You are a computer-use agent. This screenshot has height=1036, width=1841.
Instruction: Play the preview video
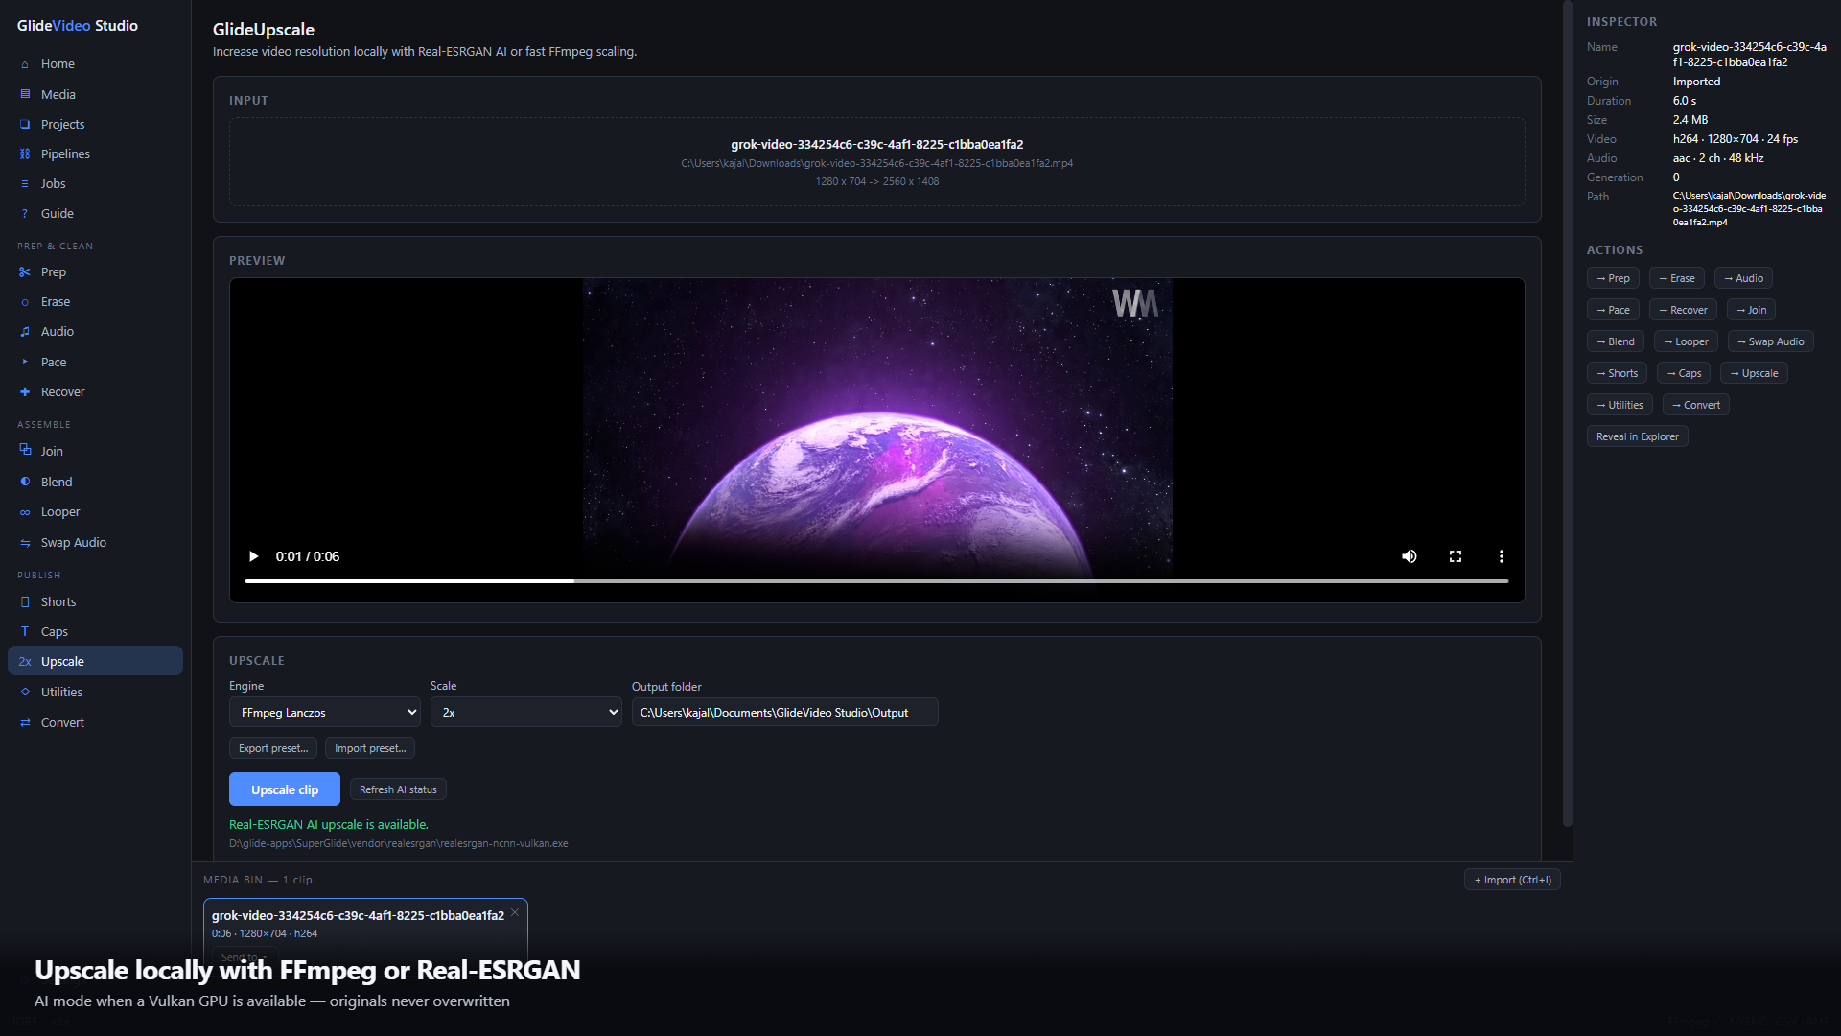(x=253, y=556)
